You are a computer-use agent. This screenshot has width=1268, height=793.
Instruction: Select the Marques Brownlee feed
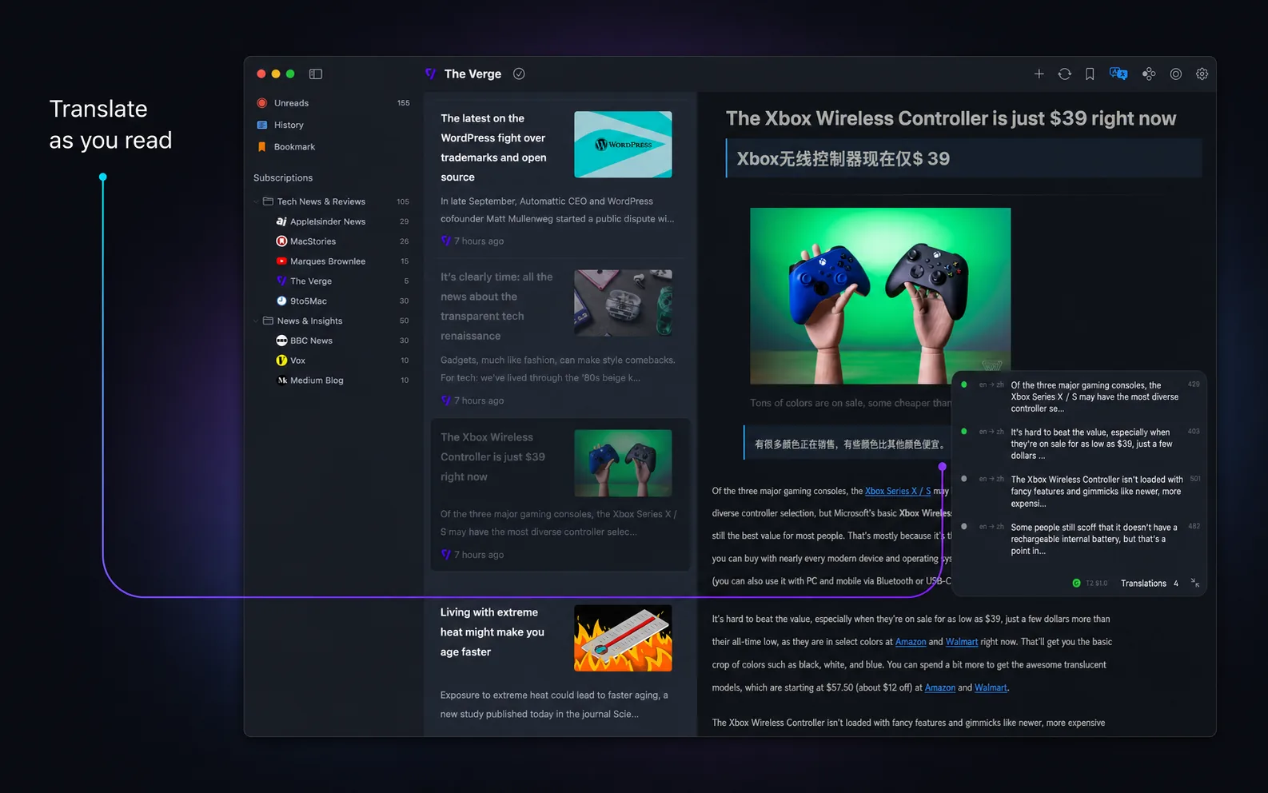click(x=342, y=261)
